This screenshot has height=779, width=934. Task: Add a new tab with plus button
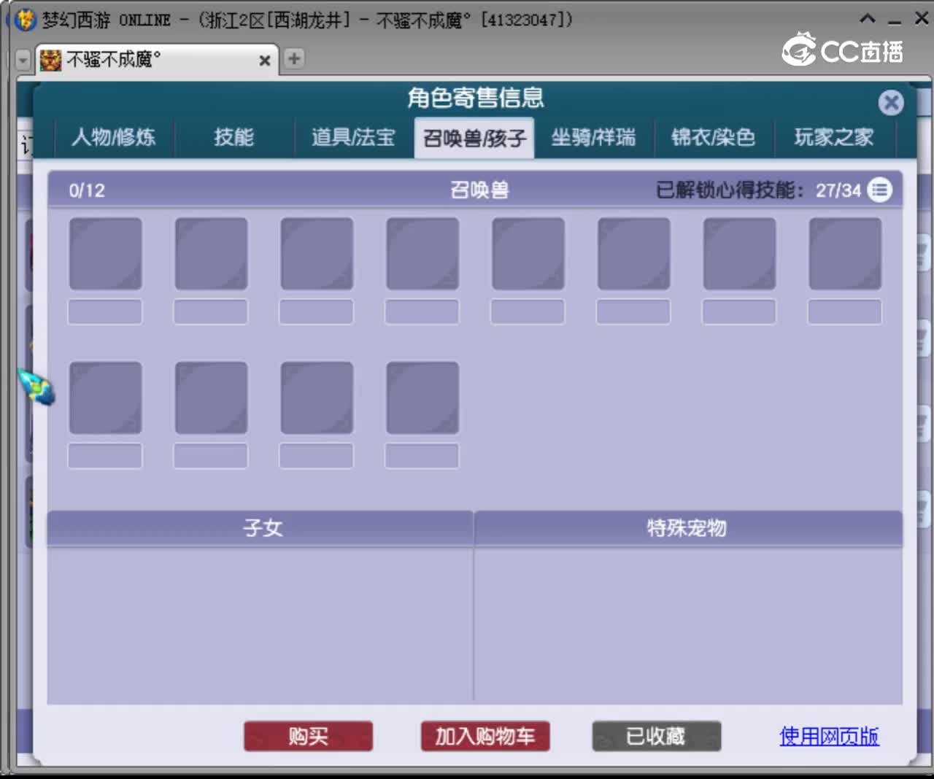tap(294, 58)
